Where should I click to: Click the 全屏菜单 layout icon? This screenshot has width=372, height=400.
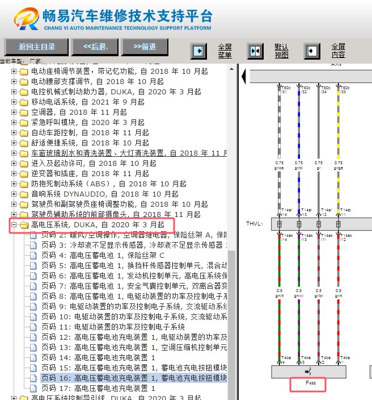pyautogui.click(x=198, y=51)
